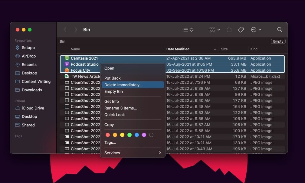Select the file dated 16-Jul-2022 at 6:38 AM
The height and width of the screenshot is (183, 305).
pos(172,88)
